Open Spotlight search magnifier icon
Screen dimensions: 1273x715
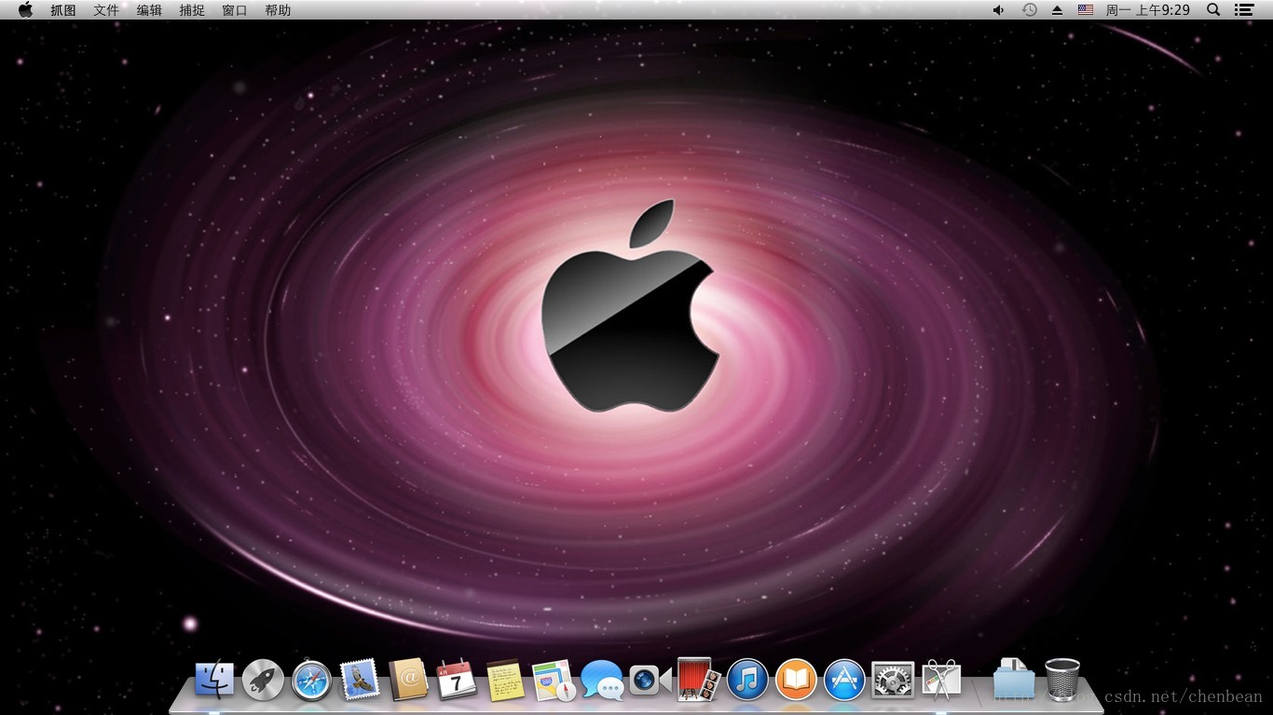(1213, 9)
